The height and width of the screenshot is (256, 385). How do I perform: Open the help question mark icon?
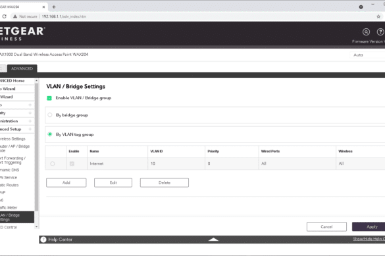380,32
